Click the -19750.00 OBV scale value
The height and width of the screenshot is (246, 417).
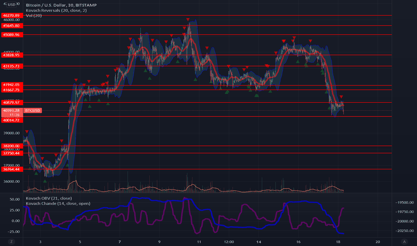(x=404, y=212)
